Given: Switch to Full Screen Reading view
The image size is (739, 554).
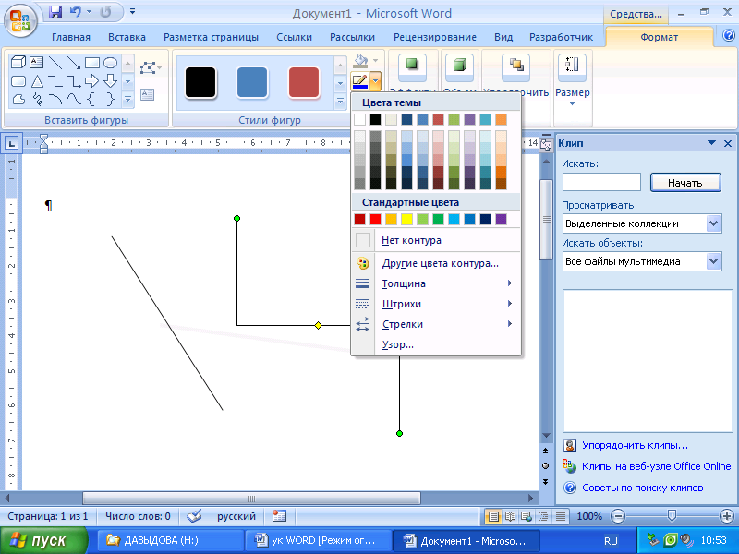Looking at the screenshot, I should tap(510, 517).
